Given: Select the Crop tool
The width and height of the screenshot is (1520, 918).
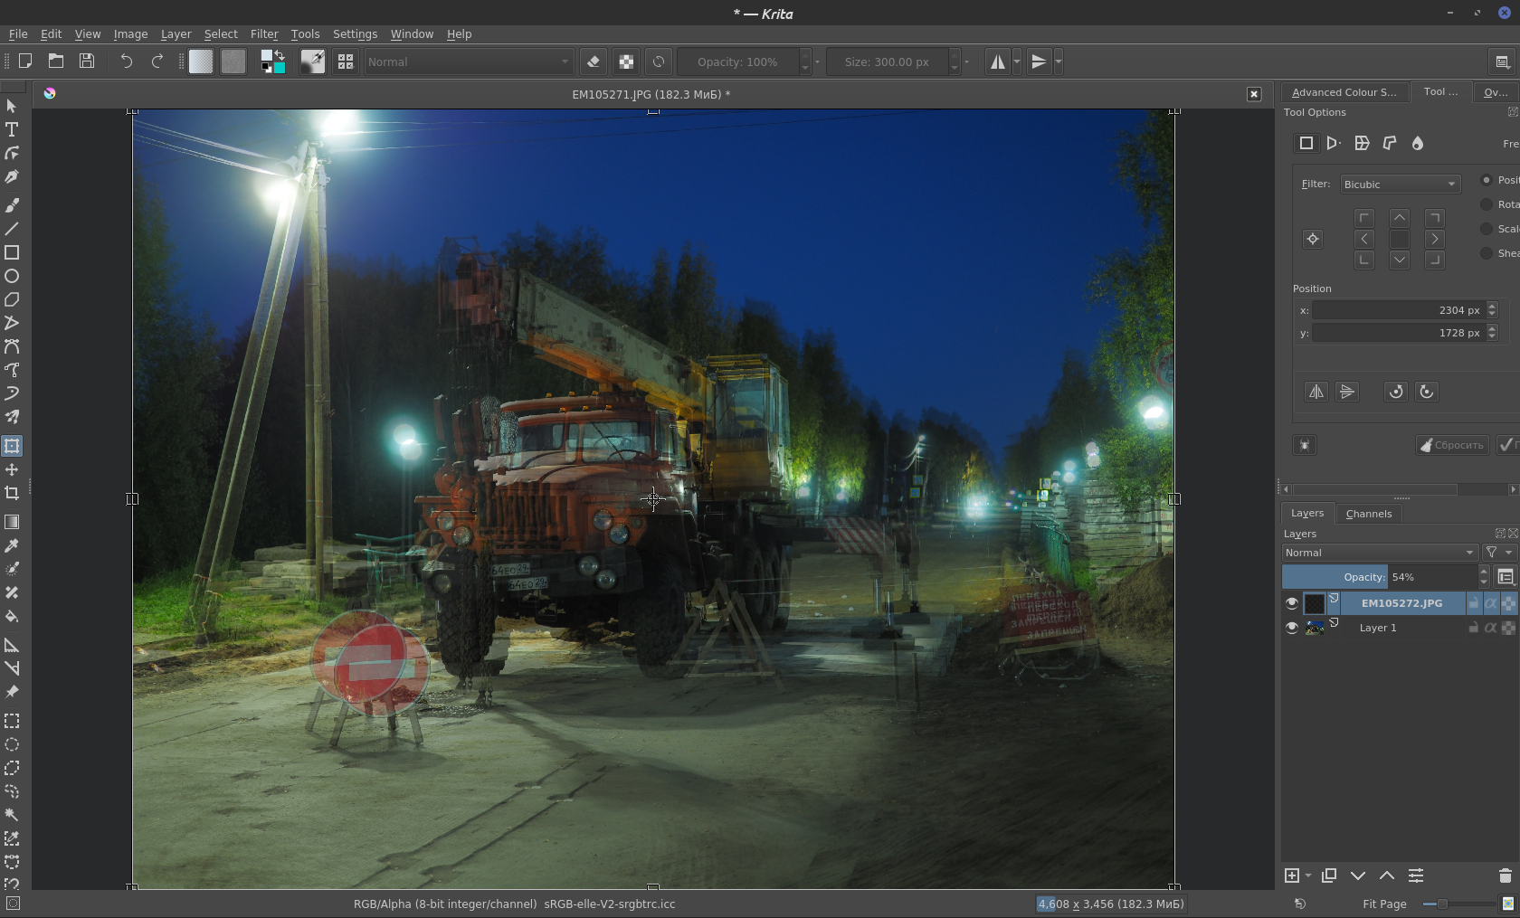Looking at the screenshot, I should coord(12,493).
